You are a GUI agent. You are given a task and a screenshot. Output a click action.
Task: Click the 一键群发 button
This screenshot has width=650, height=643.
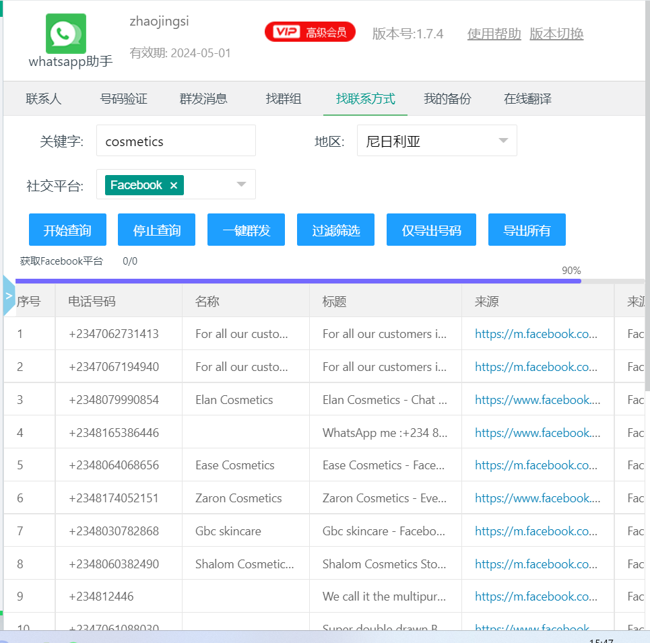coord(246,230)
